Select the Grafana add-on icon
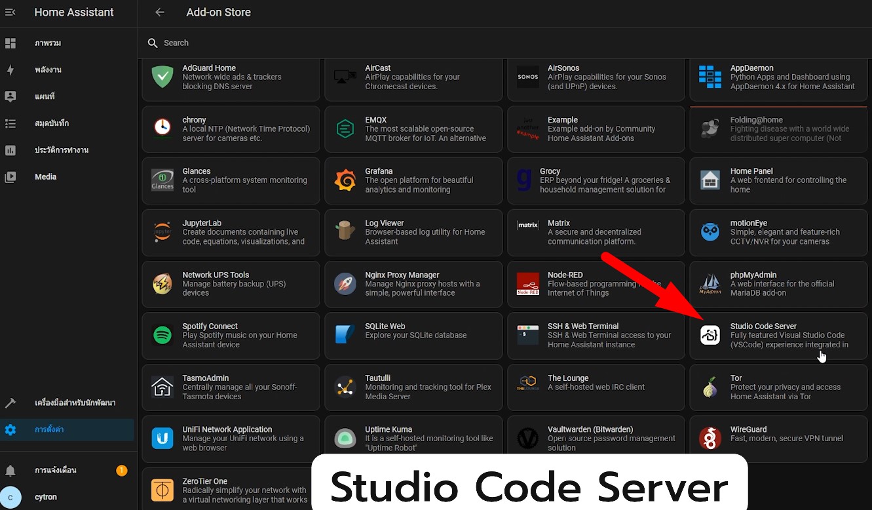The height and width of the screenshot is (510, 872). [345, 180]
